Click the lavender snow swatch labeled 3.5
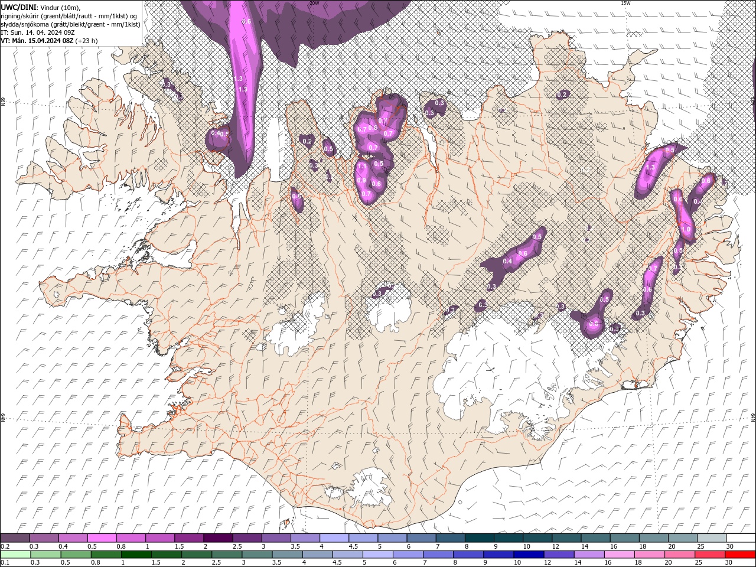The width and height of the screenshot is (756, 567). (305, 538)
